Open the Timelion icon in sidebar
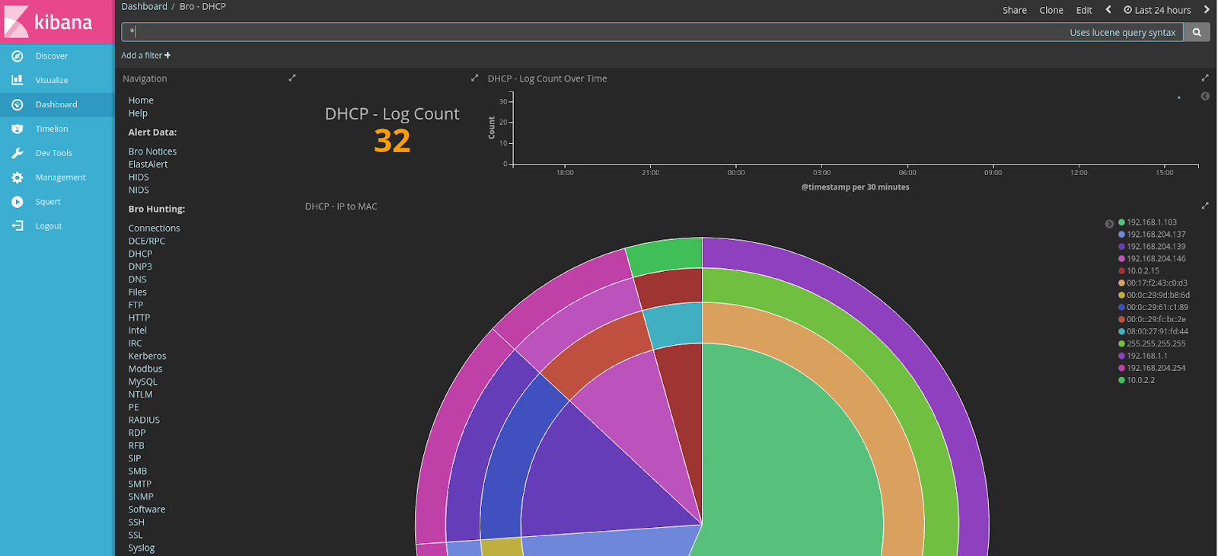The width and height of the screenshot is (1218, 556). click(17, 129)
